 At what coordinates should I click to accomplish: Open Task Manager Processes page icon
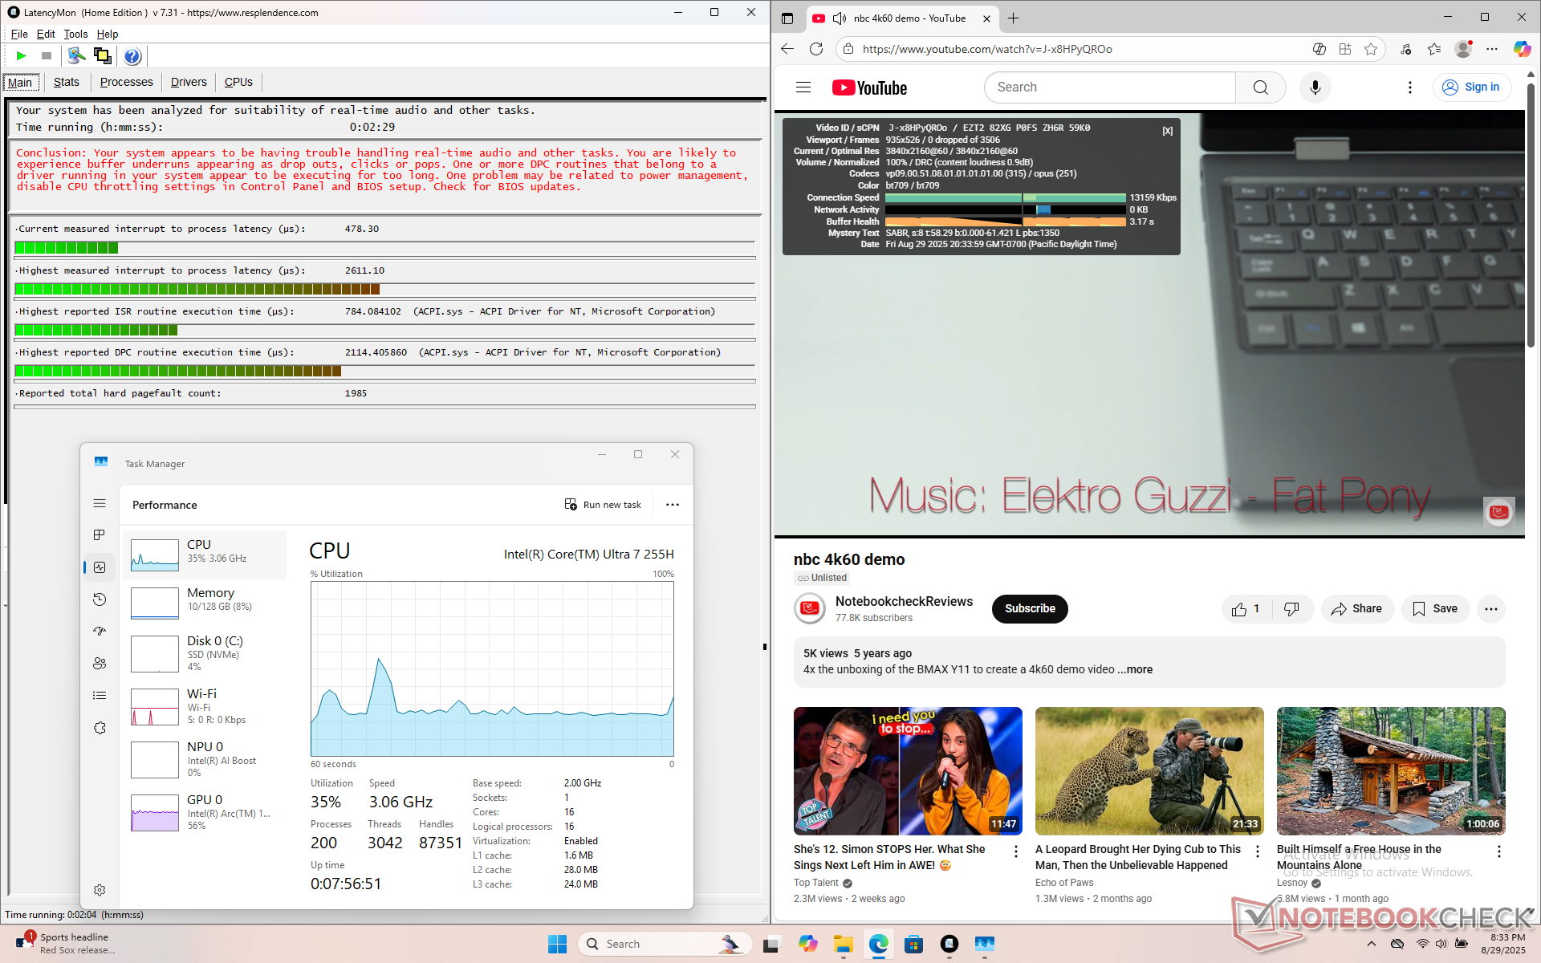pos(100,535)
